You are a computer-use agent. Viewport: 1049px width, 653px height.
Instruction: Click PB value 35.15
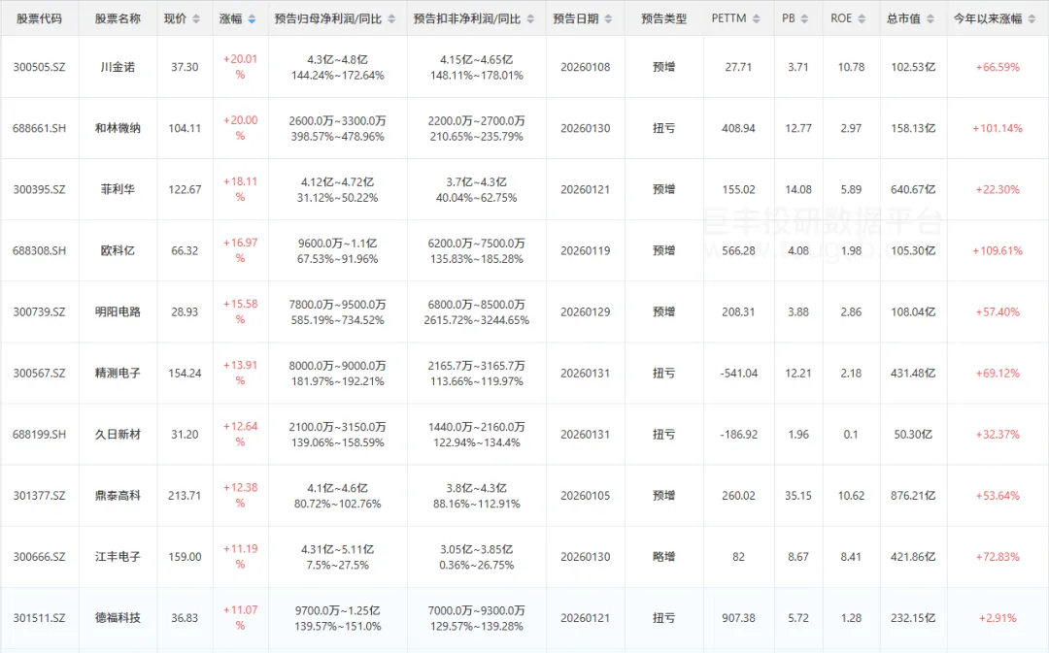[798, 496]
